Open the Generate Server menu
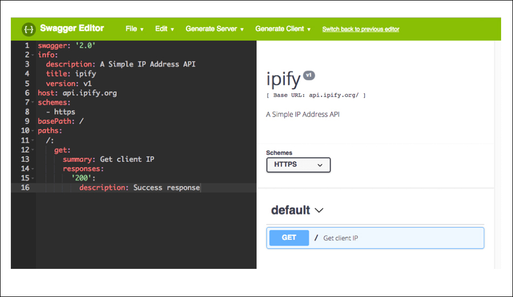 [214, 29]
